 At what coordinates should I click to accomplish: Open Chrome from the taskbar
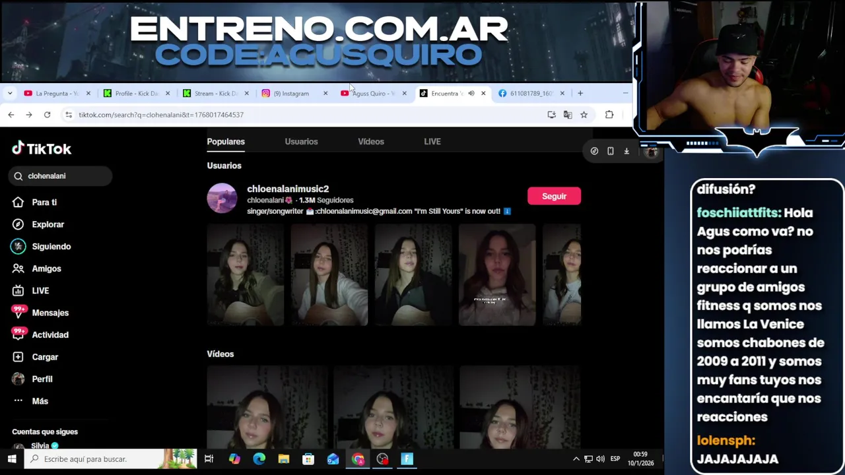[x=358, y=459]
